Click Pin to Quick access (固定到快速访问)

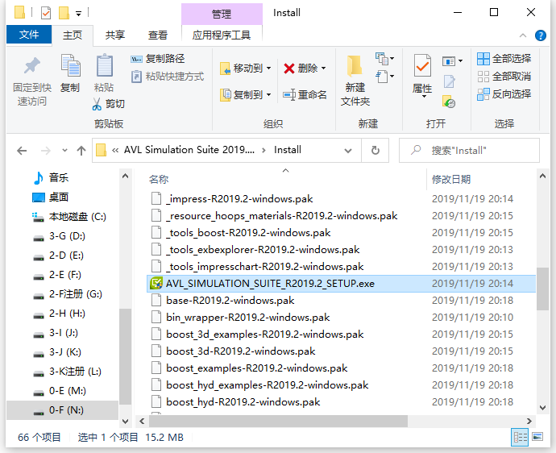pyautogui.click(x=32, y=81)
